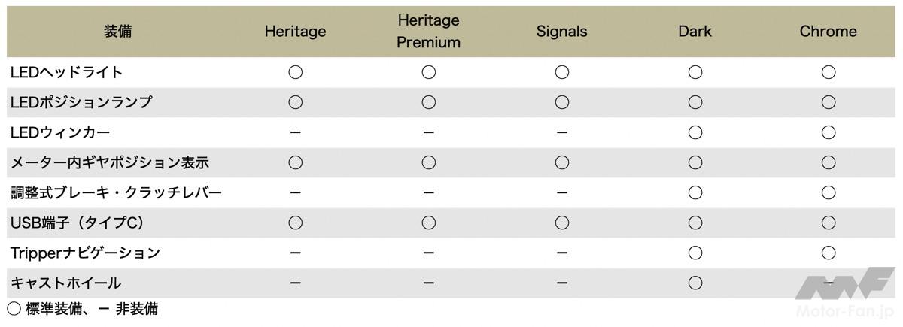Select the Signals column header
The image size is (903, 327).
coord(561,32)
